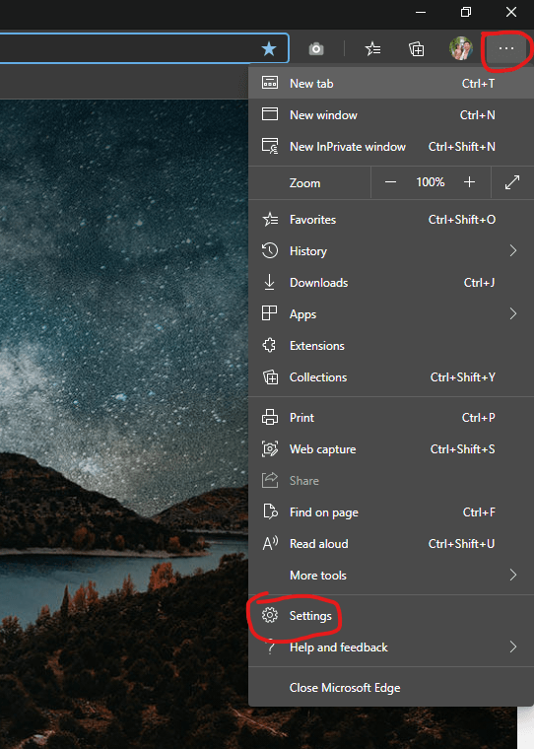
Task: Click the profile avatar picture
Action: coord(461,48)
